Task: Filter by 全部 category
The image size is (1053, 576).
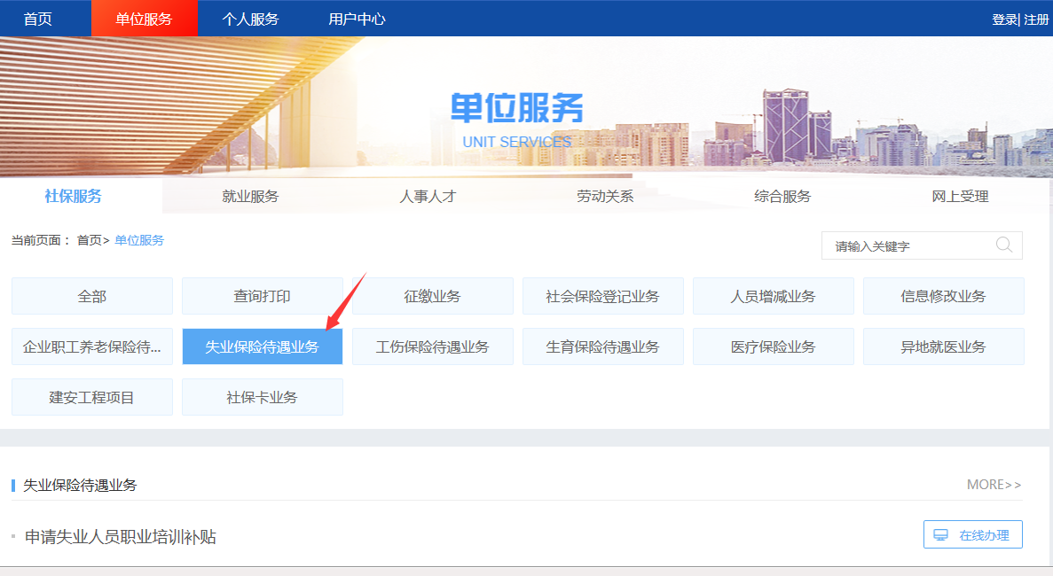Action: pyautogui.click(x=92, y=296)
